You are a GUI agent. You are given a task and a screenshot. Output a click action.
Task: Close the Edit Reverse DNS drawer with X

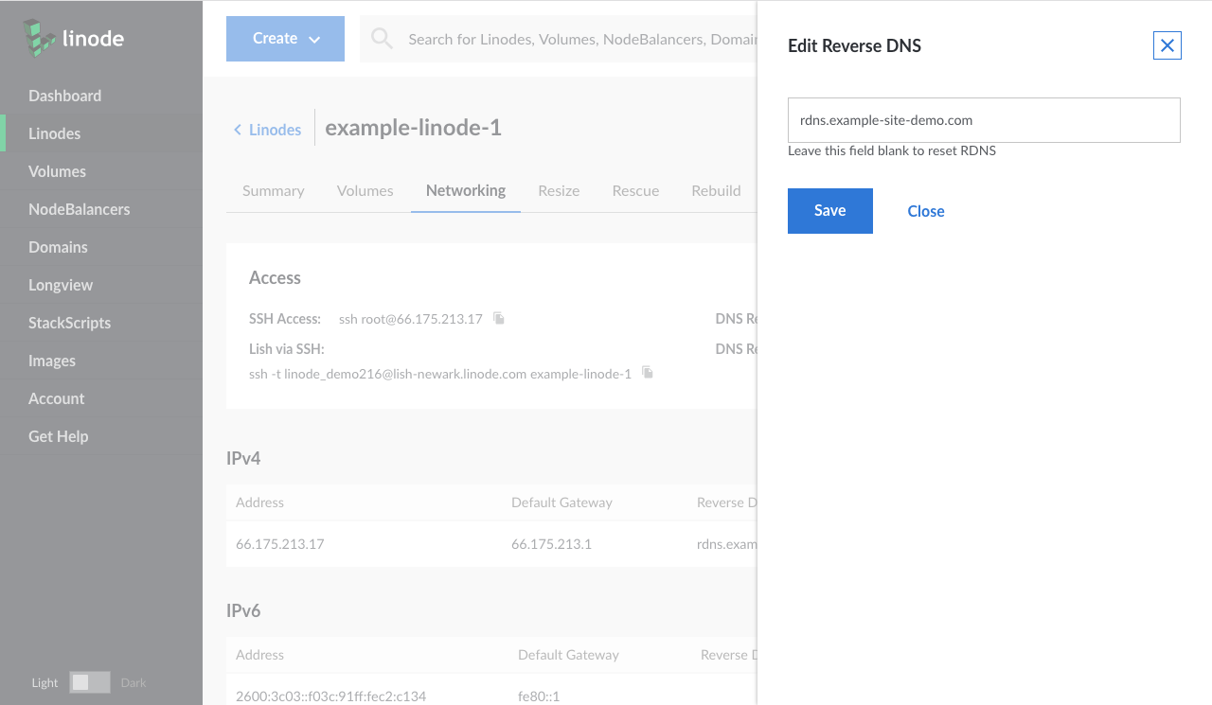pos(1167,45)
